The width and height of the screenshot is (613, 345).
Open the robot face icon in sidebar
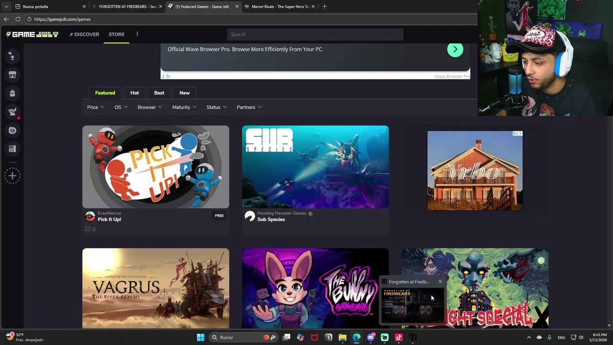coord(12,130)
